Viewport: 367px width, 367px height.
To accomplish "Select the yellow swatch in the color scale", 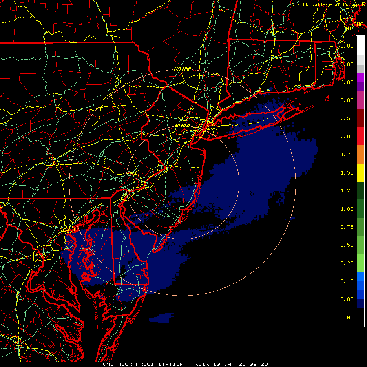I will (x=360, y=173).
